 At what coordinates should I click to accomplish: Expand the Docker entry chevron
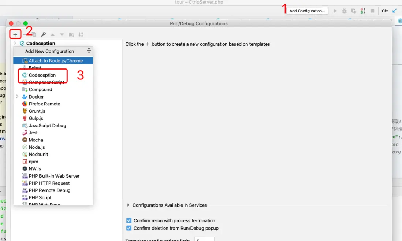(x=17, y=96)
